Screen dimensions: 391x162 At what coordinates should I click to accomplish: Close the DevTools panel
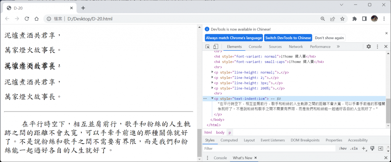point(386,47)
